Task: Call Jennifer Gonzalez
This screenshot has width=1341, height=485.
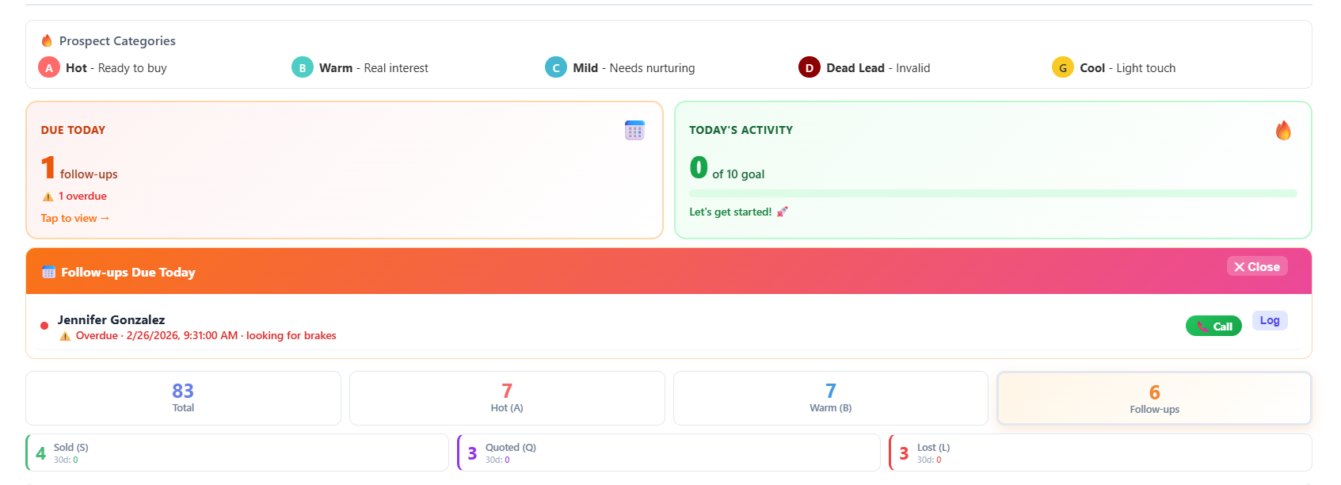Action: (1213, 326)
